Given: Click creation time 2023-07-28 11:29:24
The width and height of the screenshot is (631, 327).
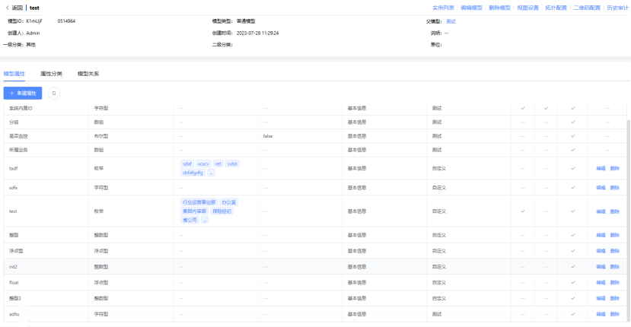Looking at the screenshot, I should pyautogui.click(x=257, y=33).
